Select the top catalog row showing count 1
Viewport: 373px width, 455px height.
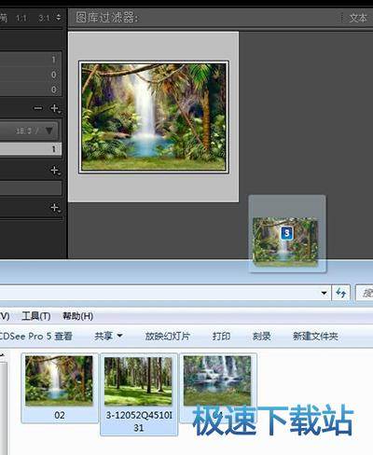tap(31, 59)
